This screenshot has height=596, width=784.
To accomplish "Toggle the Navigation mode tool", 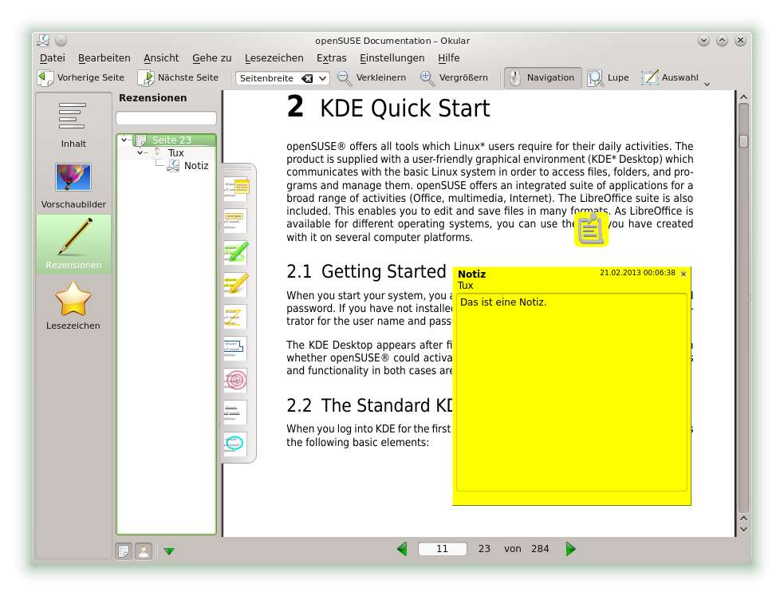I will point(542,77).
